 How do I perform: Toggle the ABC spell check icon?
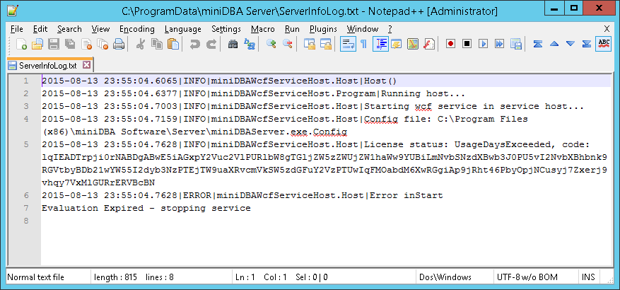tap(604, 44)
